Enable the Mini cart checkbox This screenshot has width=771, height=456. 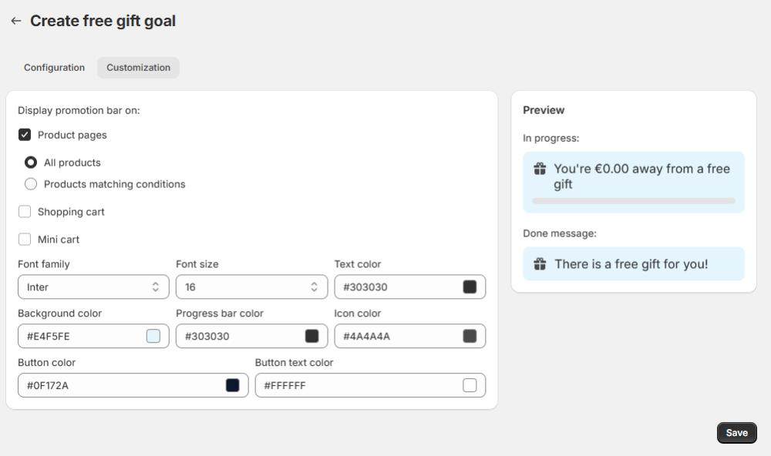point(25,240)
